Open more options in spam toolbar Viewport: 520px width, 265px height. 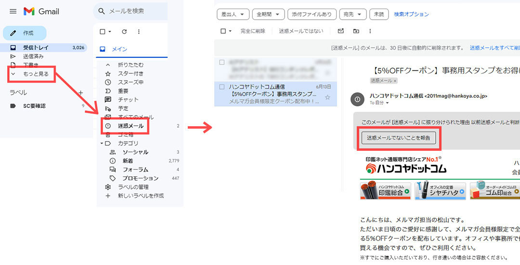370,31
